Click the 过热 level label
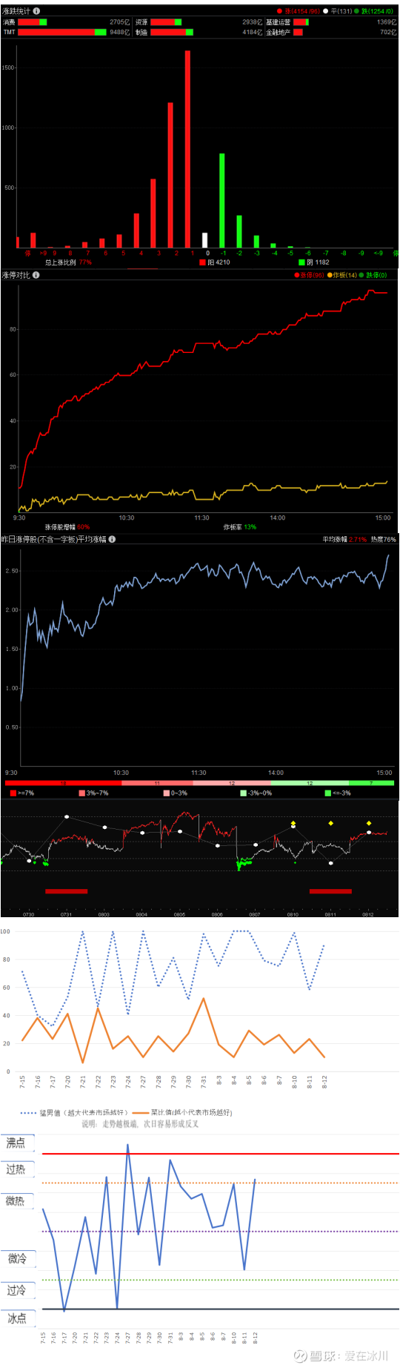 [x=16, y=1169]
